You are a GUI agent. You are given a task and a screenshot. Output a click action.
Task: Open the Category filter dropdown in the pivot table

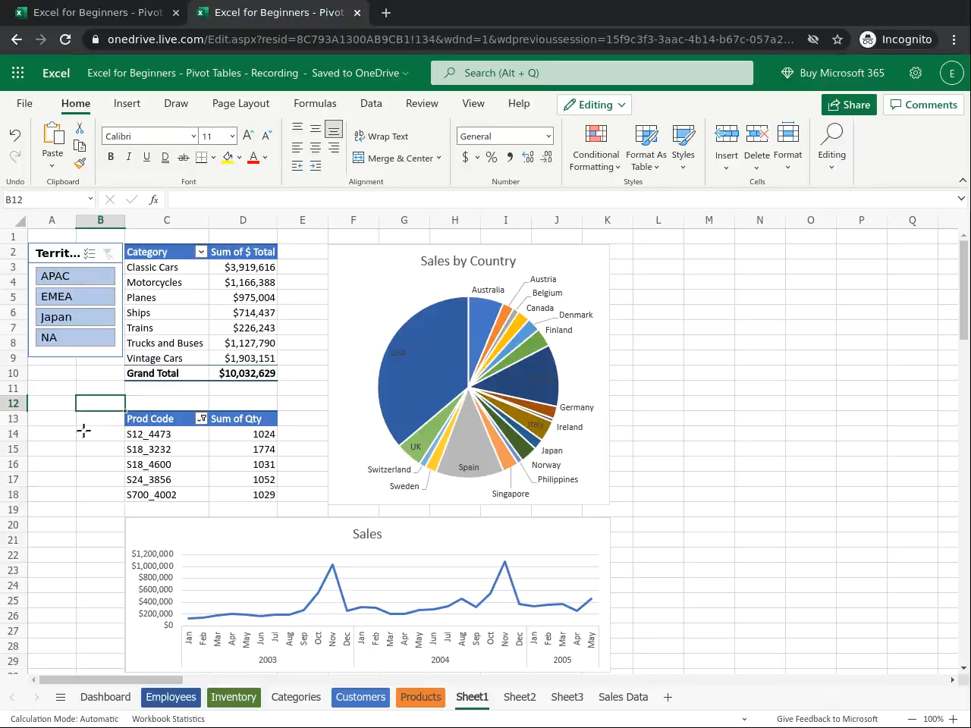201,252
